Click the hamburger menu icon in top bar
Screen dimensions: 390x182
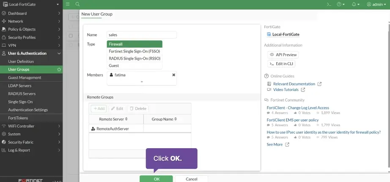coord(68,4)
